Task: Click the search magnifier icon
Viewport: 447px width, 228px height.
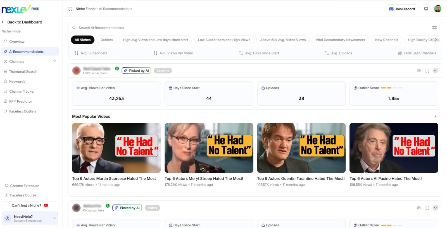Action: (74, 28)
